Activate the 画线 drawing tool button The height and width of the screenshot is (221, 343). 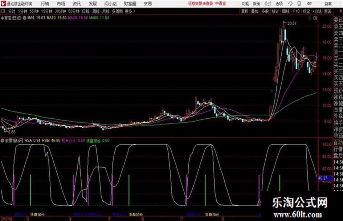pyautogui.click(x=285, y=11)
